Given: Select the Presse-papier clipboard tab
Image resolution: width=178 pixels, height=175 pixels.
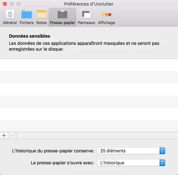Looking at the screenshot, I should 62,17.
